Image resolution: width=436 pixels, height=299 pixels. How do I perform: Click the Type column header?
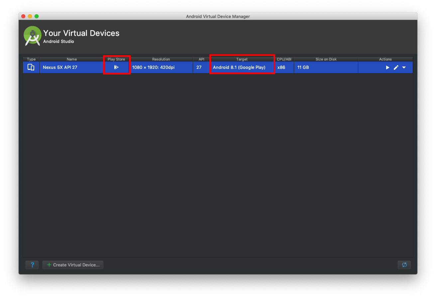tap(31, 59)
